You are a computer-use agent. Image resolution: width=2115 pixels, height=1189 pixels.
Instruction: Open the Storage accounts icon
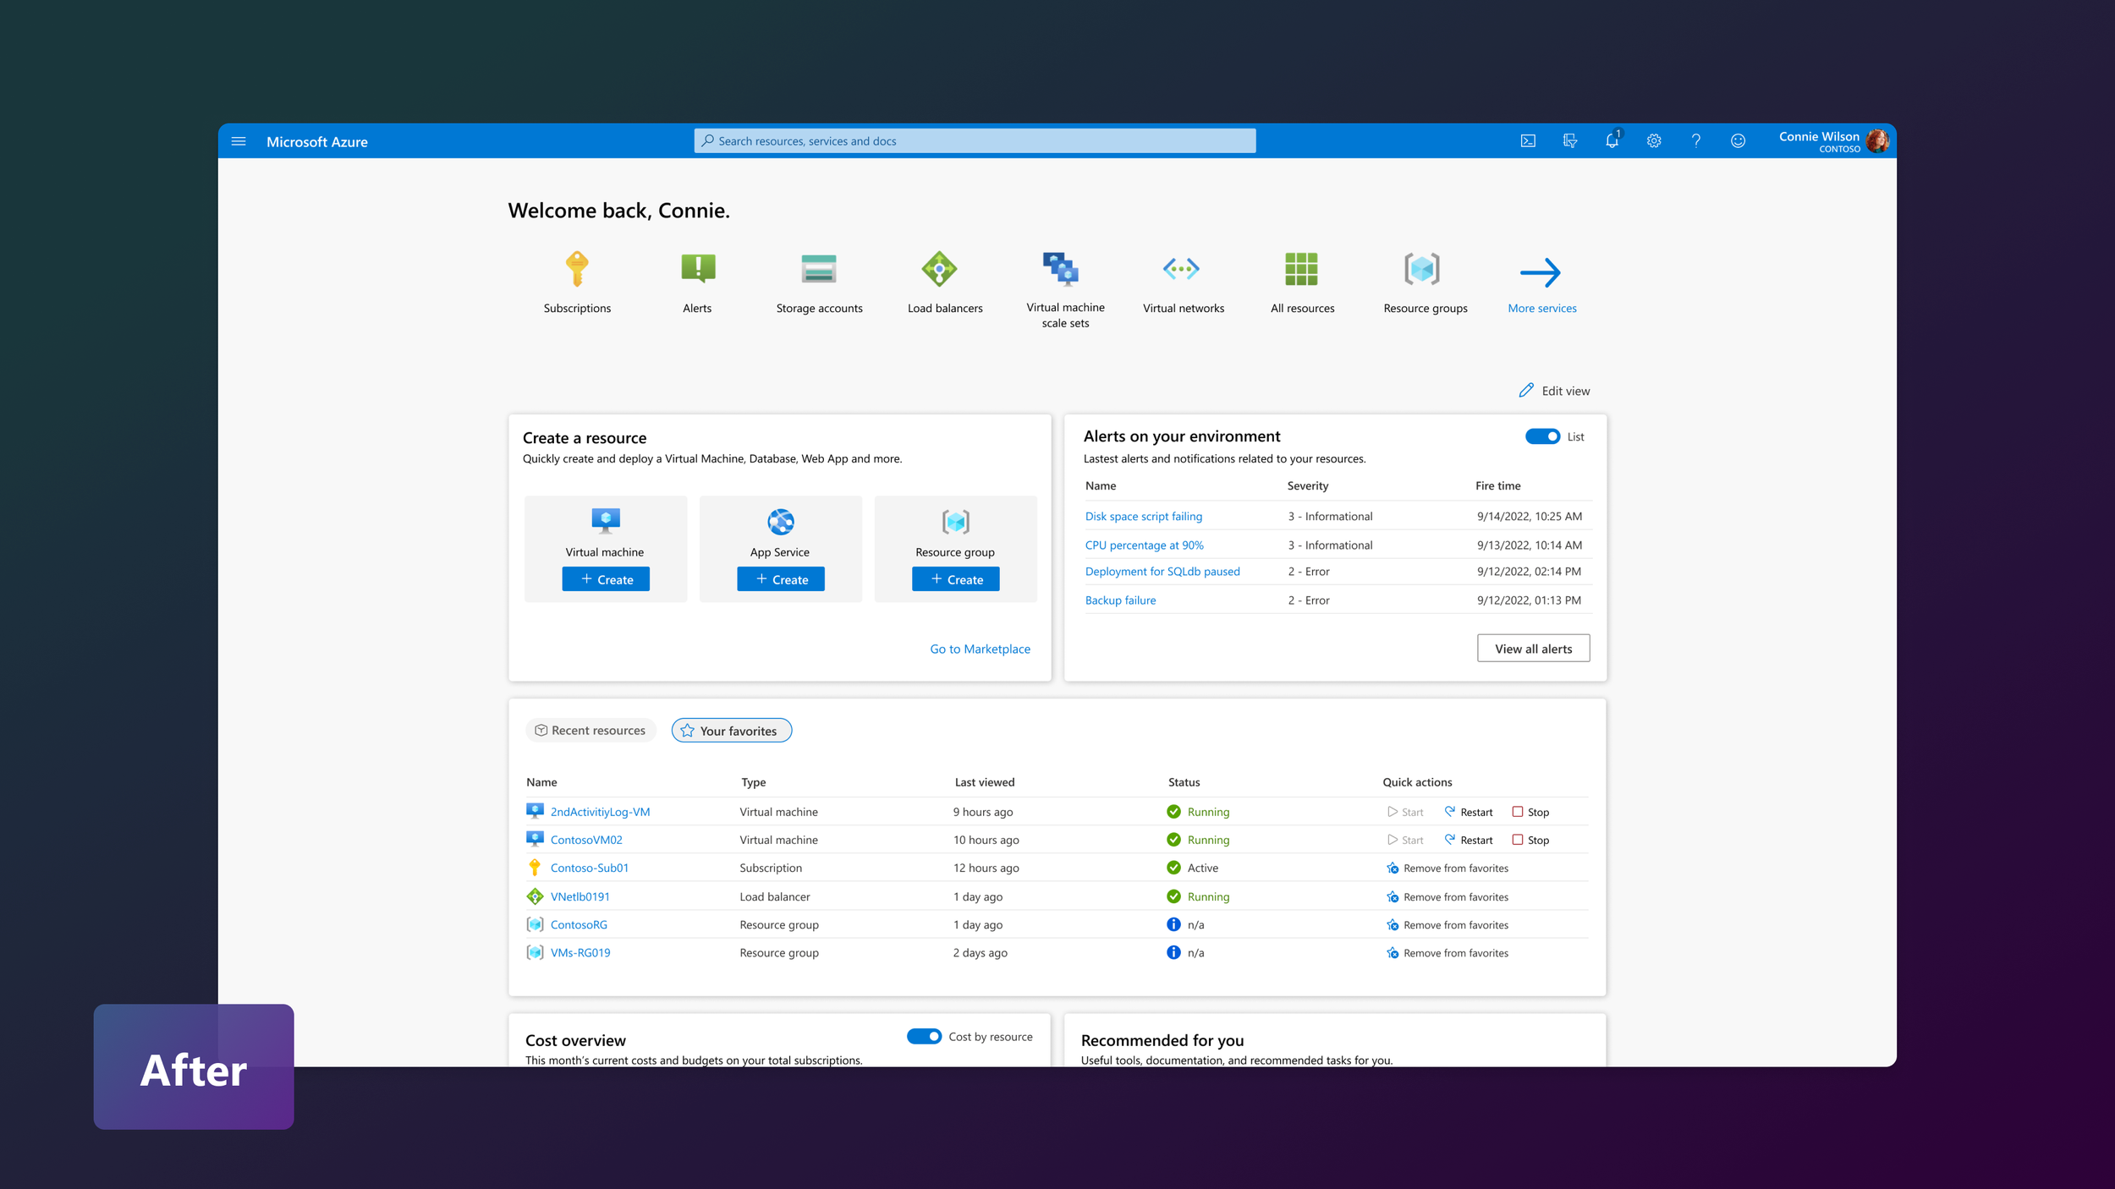click(x=818, y=270)
